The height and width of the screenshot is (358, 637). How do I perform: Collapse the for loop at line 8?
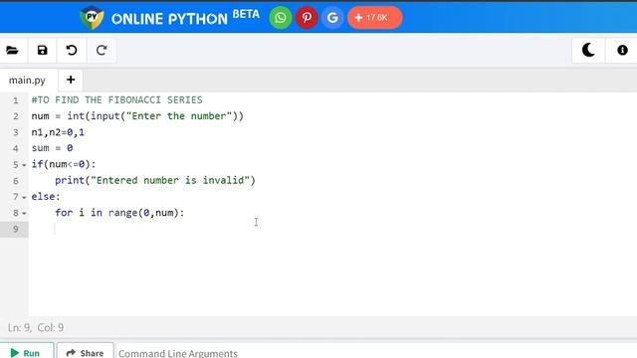[x=24, y=214]
